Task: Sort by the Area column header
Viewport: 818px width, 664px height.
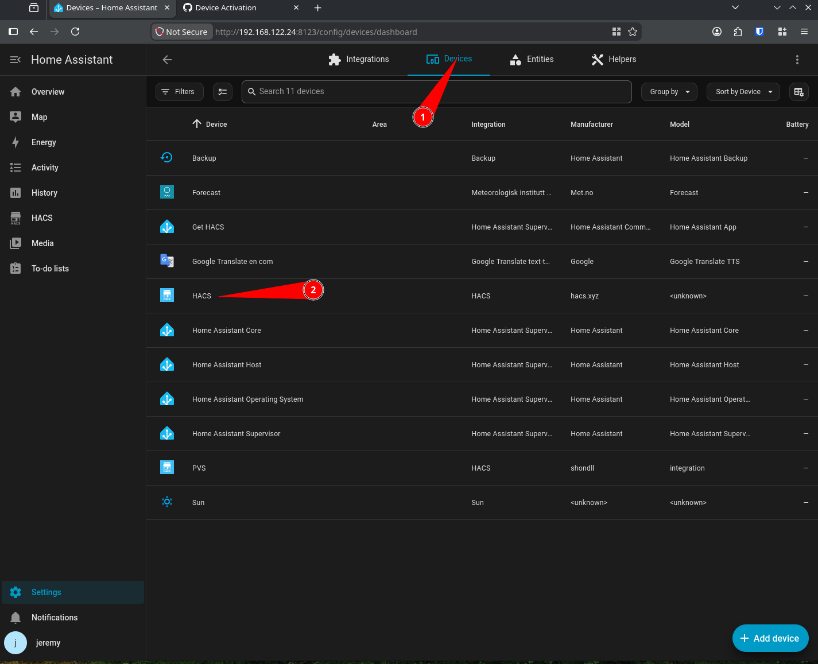Action: (379, 125)
